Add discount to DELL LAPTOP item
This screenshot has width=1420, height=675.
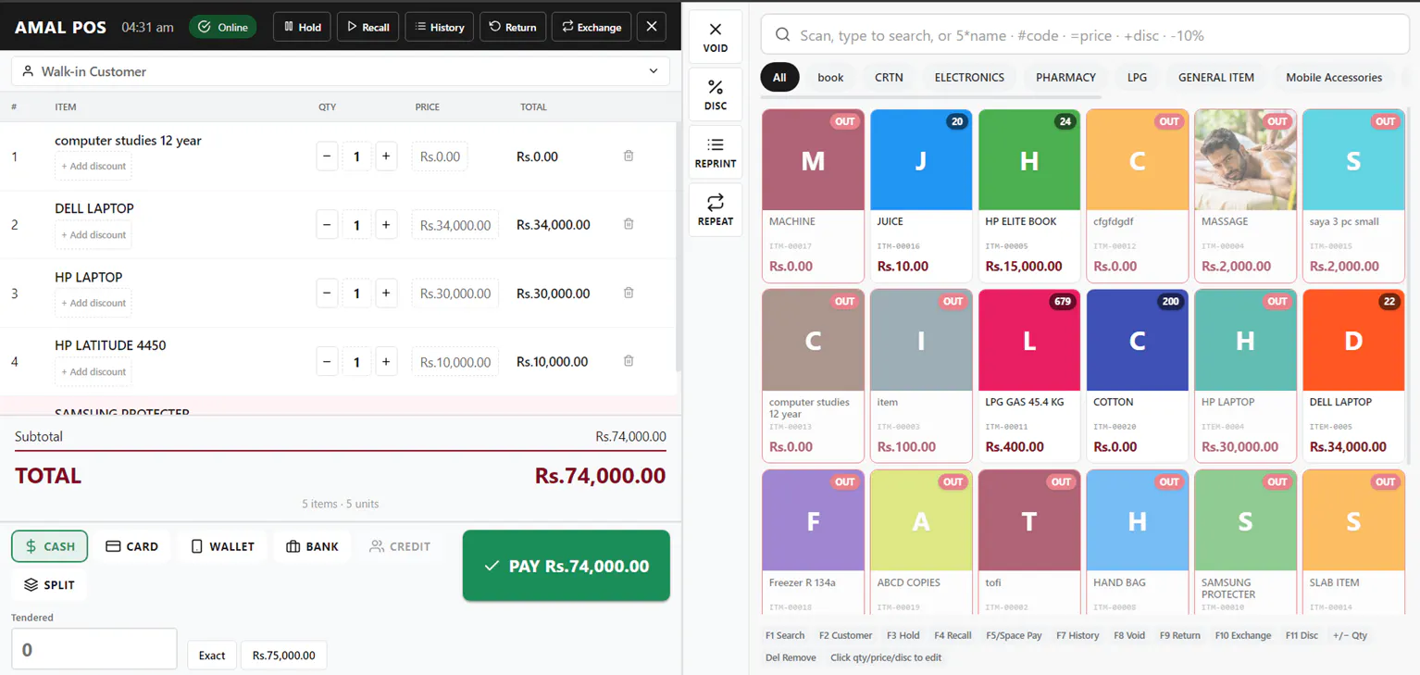pyautogui.click(x=93, y=235)
